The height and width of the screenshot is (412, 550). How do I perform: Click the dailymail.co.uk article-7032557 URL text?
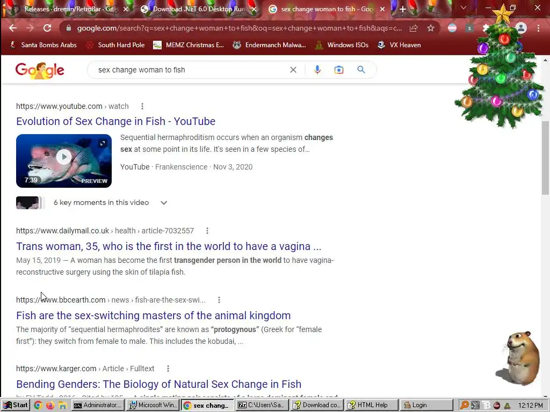(105, 231)
